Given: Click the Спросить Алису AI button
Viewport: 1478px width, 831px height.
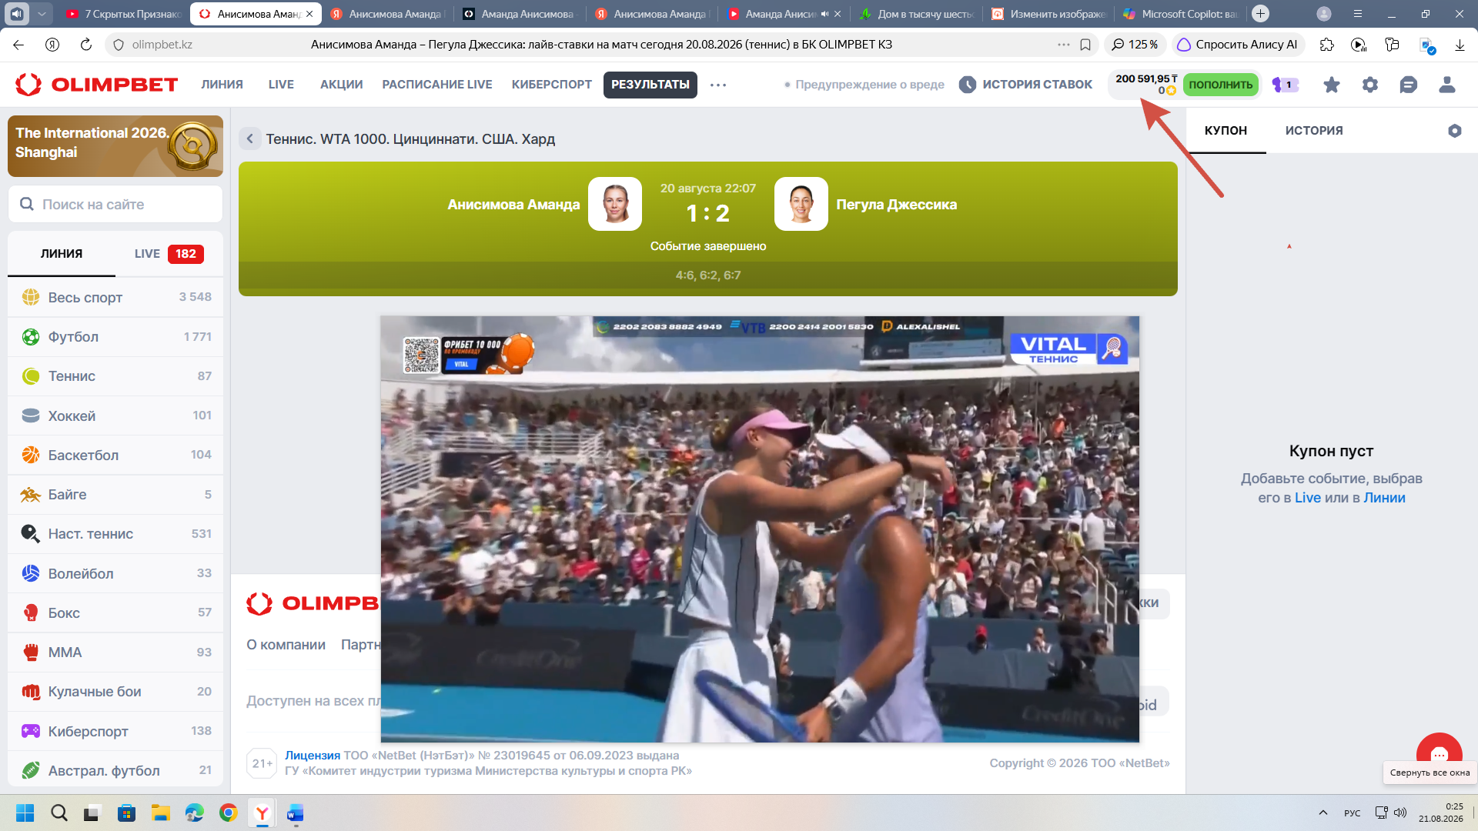Looking at the screenshot, I should 1238,45.
